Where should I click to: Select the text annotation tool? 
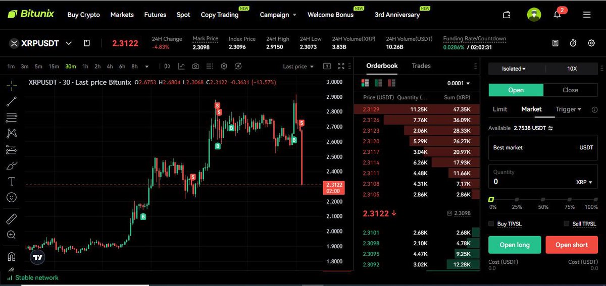(x=11, y=182)
